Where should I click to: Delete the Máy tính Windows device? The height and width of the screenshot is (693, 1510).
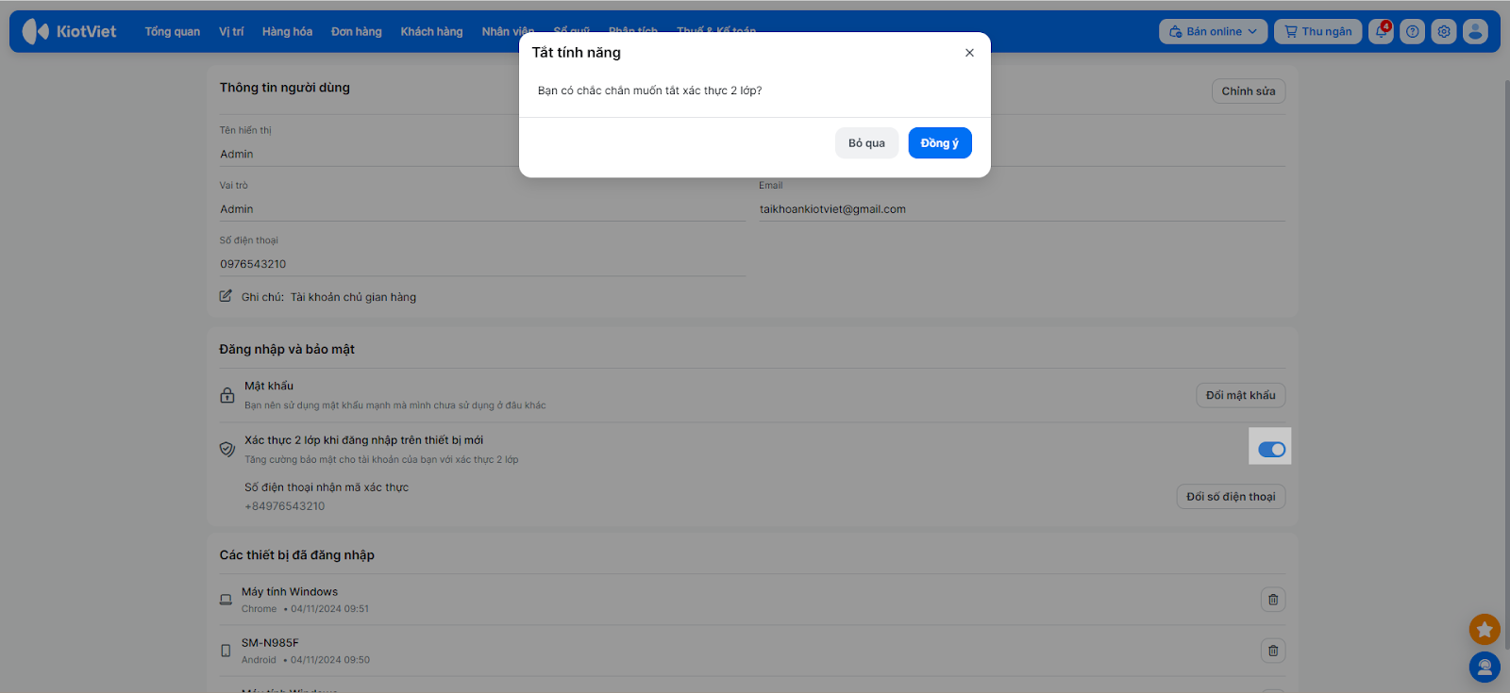click(1273, 600)
